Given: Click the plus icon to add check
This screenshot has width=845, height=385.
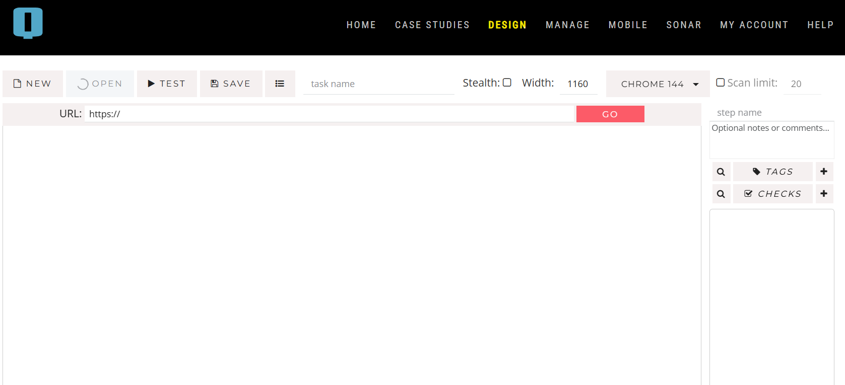Looking at the screenshot, I should pyautogui.click(x=824, y=194).
